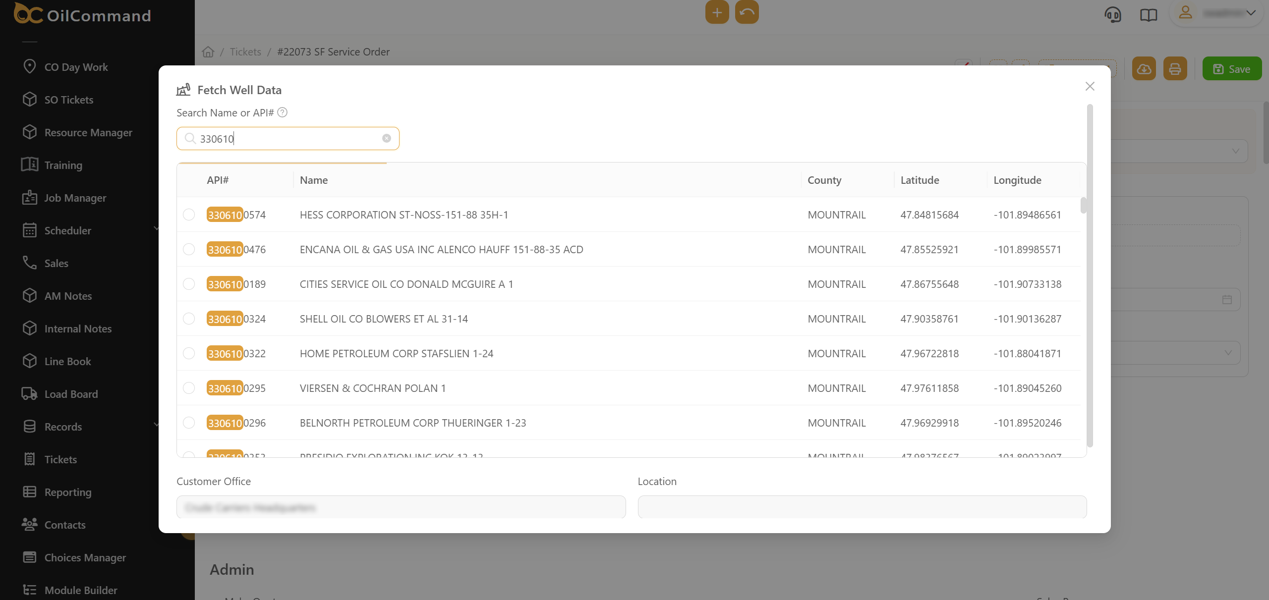Click the Tickets breadcrumb link
The image size is (1269, 600).
coord(245,52)
